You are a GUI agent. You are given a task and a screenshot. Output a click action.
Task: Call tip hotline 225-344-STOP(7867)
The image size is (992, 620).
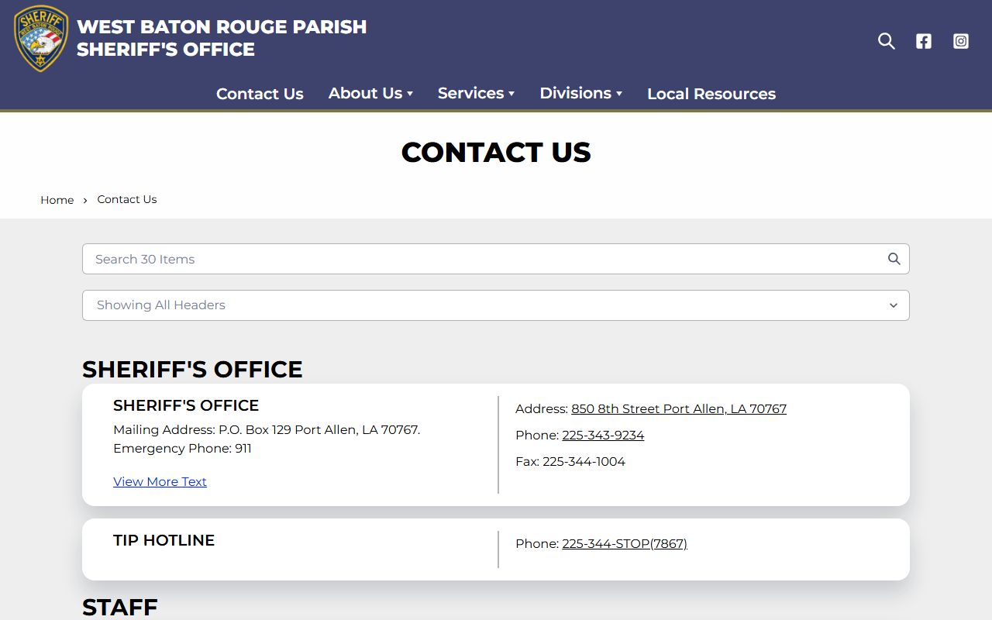click(x=625, y=543)
